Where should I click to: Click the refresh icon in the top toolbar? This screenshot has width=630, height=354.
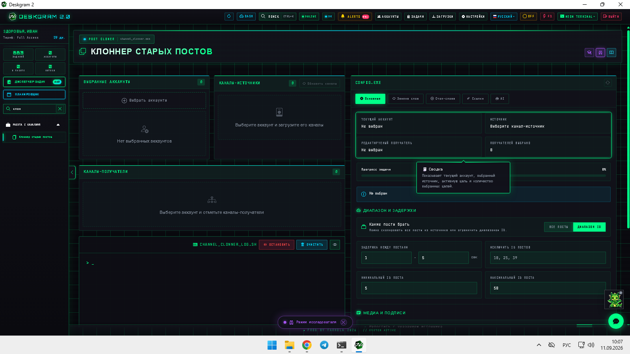click(229, 17)
